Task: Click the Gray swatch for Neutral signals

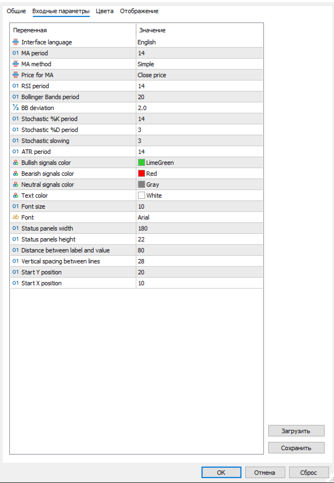Action: click(x=141, y=185)
